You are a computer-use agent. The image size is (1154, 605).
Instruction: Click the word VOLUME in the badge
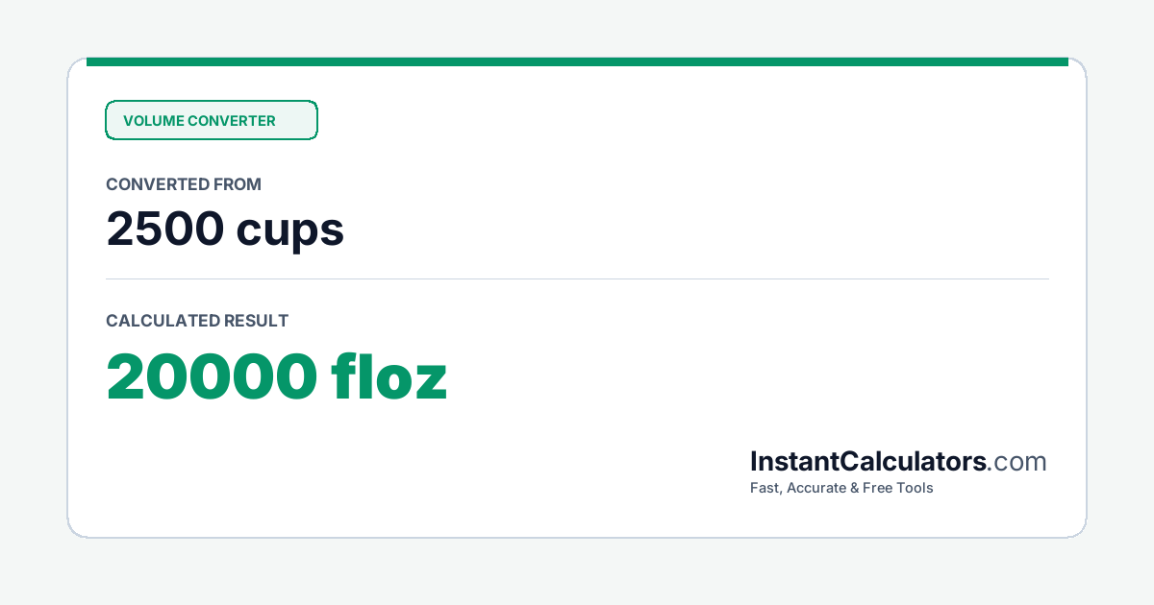[x=153, y=121]
